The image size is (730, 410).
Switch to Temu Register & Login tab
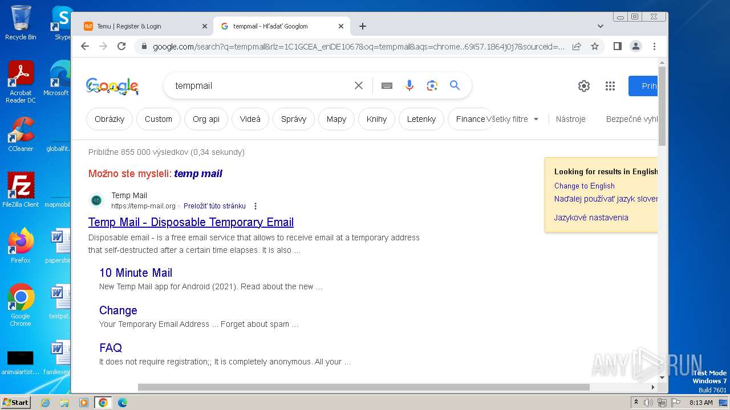coord(141,26)
